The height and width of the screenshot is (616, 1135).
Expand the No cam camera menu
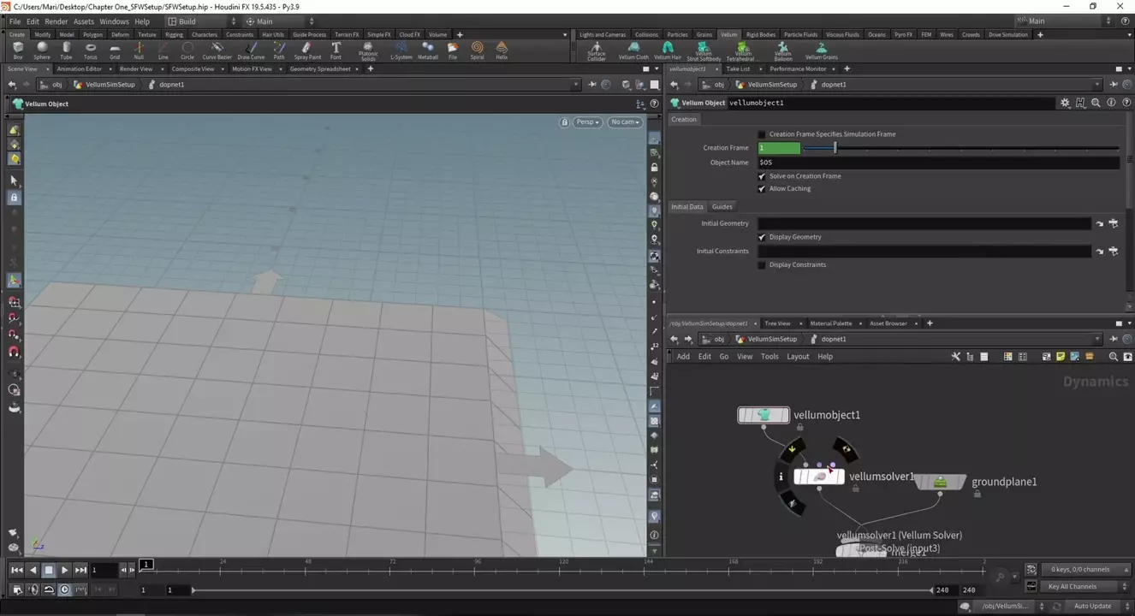click(625, 122)
